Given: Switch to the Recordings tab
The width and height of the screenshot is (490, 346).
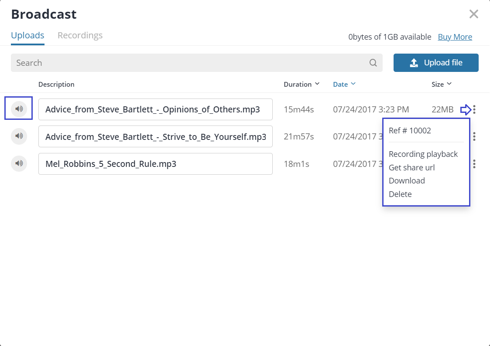Looking at the screenshot, I should 80,35.
